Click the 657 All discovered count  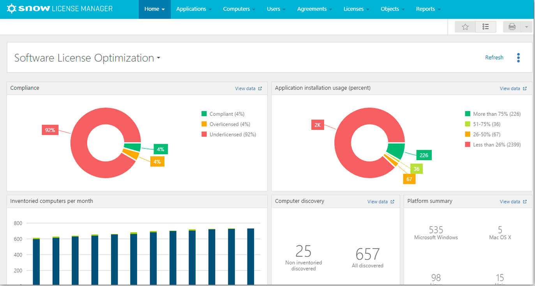367,254
